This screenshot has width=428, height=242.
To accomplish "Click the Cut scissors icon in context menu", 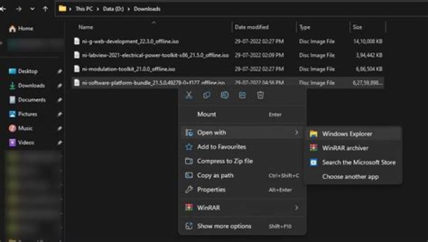I will pos(188,95).
